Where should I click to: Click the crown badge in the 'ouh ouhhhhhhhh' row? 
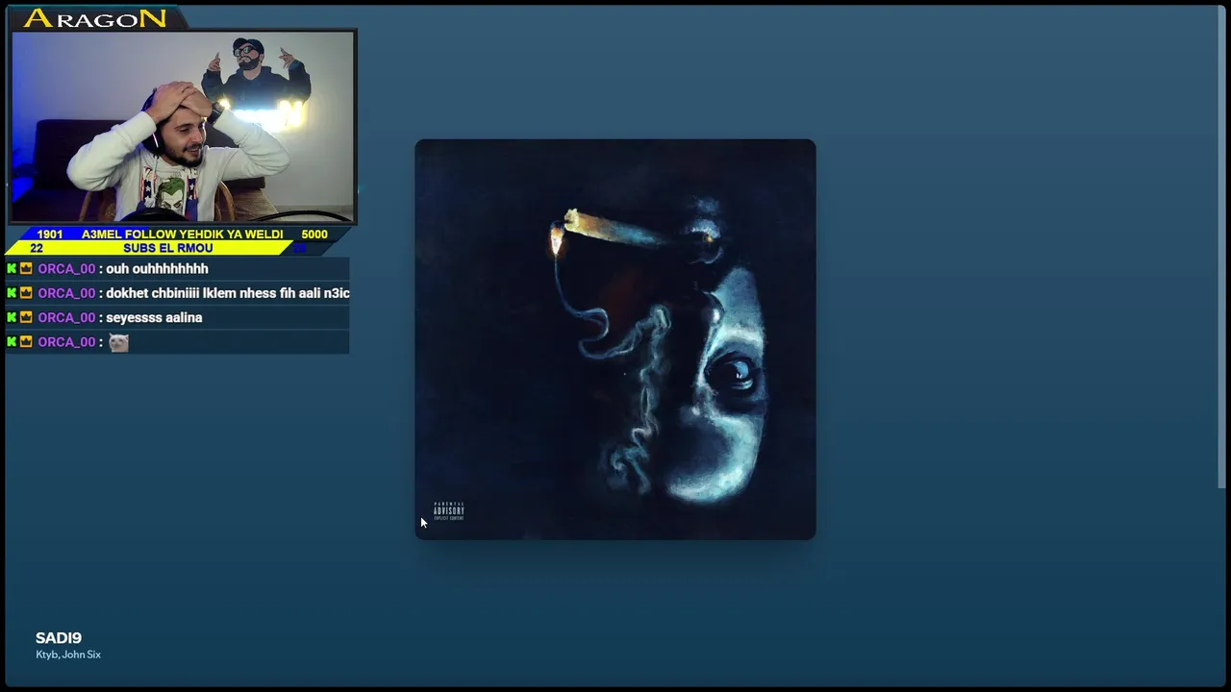point(26,269)
